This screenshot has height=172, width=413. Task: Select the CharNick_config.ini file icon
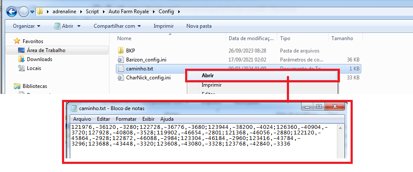coord(120,77)
